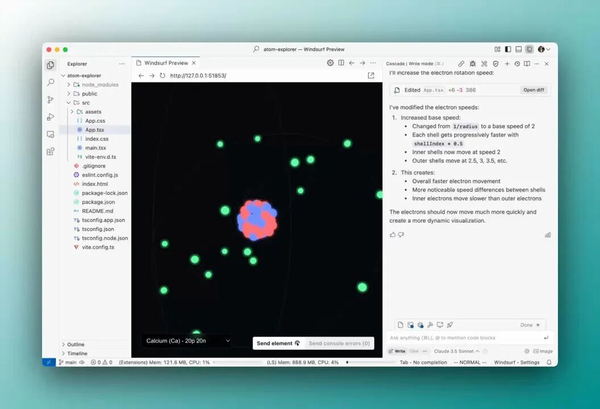This screenshot has height=409, width=600.
Task: Toggle primary sidebar visibility
Action: pyautogui.click(x=508, y=49)
